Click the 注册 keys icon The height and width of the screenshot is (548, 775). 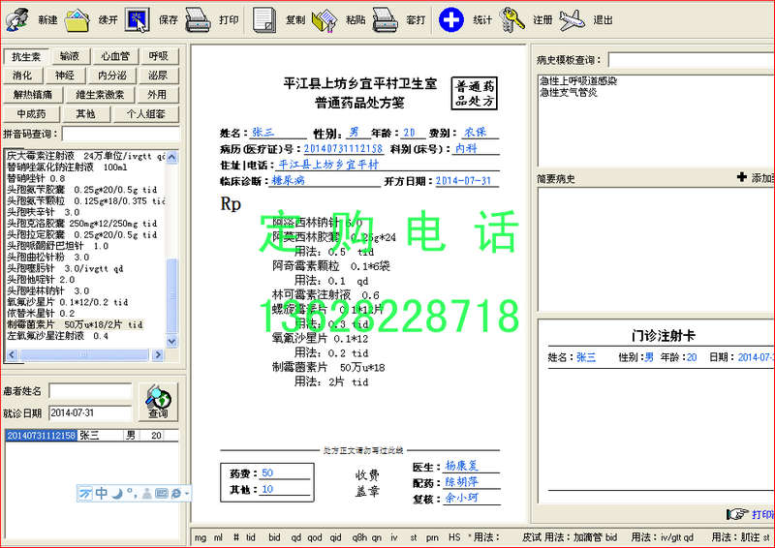pos(511,20)
